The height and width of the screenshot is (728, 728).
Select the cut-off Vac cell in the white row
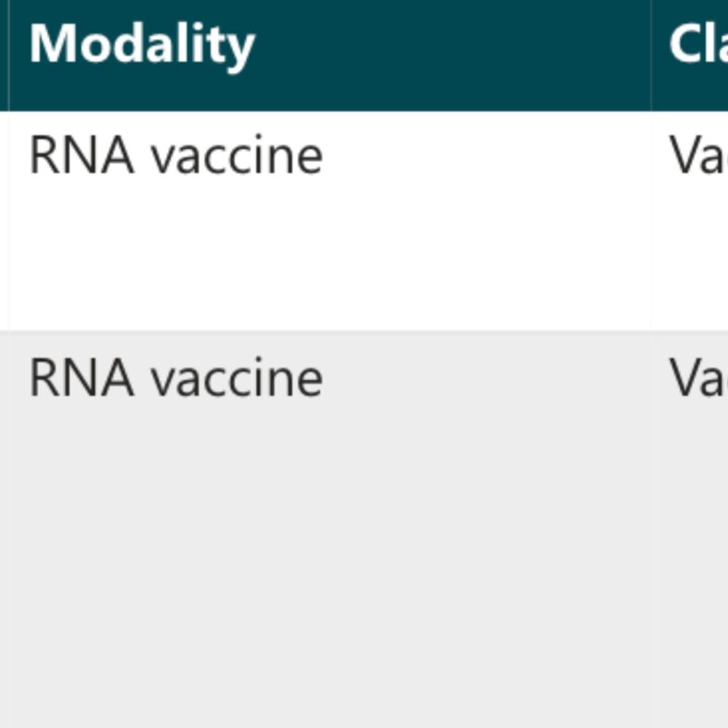698,155
